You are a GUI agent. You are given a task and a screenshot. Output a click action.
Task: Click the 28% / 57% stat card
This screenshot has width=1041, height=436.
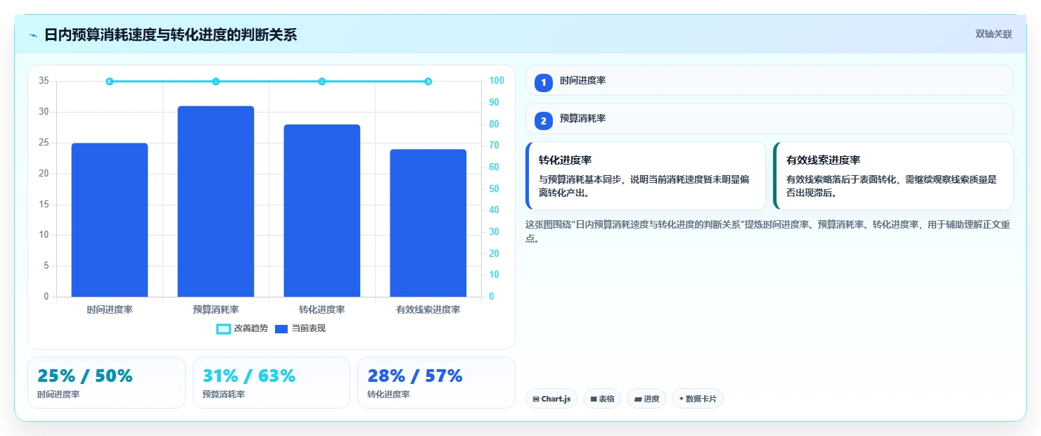[436, 383]
